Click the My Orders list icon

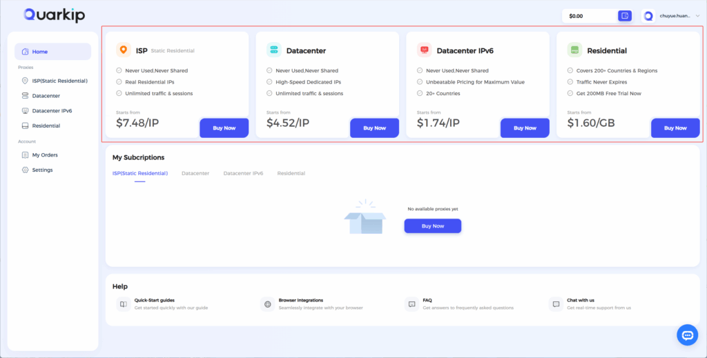pos(26,155)
